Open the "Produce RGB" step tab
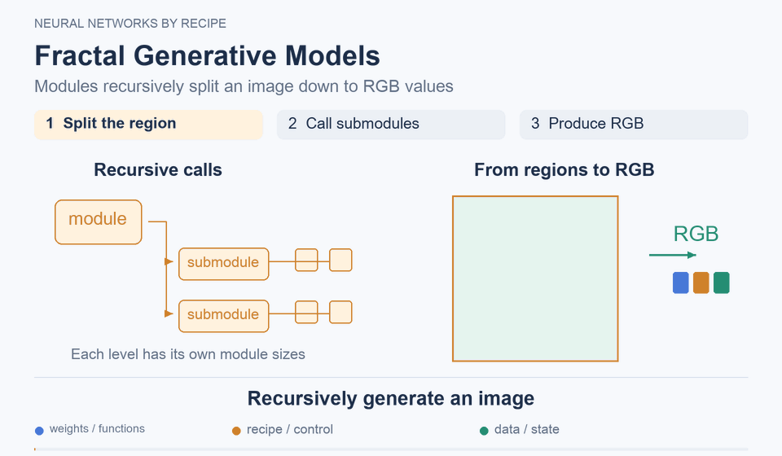782x456 pixels. (634, 125)
